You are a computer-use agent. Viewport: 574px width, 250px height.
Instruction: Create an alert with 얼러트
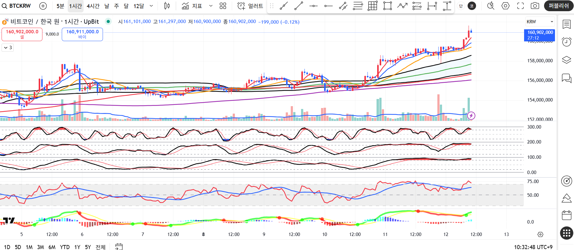[x=250, y=6]
